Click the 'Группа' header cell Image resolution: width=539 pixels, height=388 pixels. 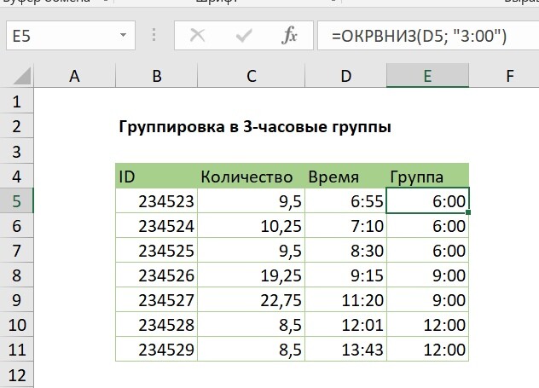[427, 176]
